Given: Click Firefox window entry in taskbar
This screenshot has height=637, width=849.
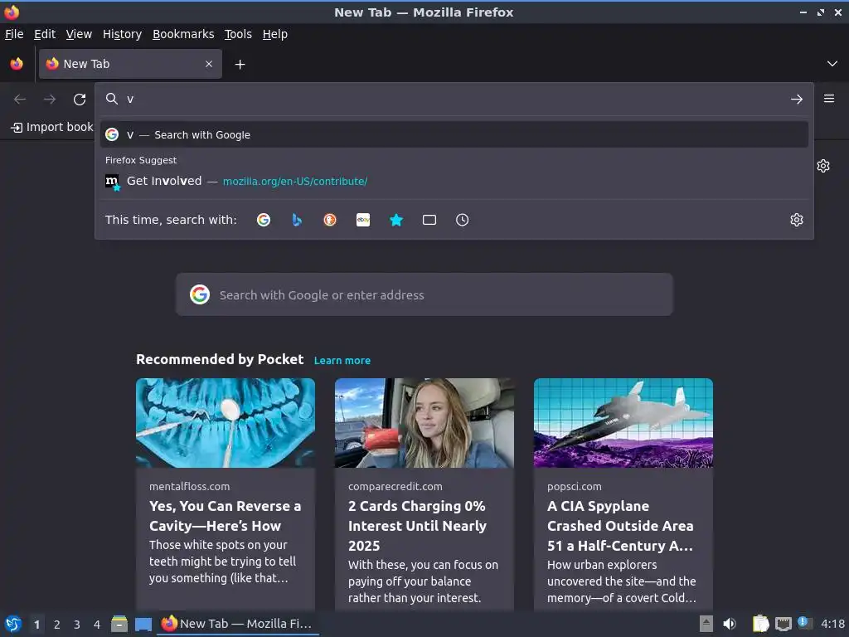Looking at the screenshot, I should [x=238, y=624].
